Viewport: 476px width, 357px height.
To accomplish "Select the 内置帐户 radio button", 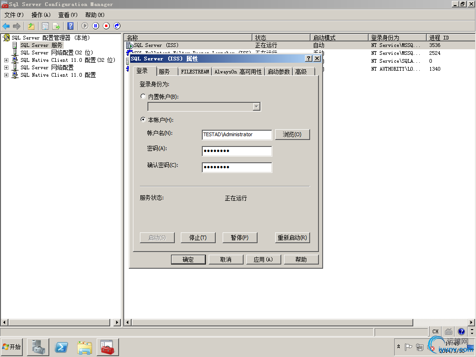I will (143, 96).
